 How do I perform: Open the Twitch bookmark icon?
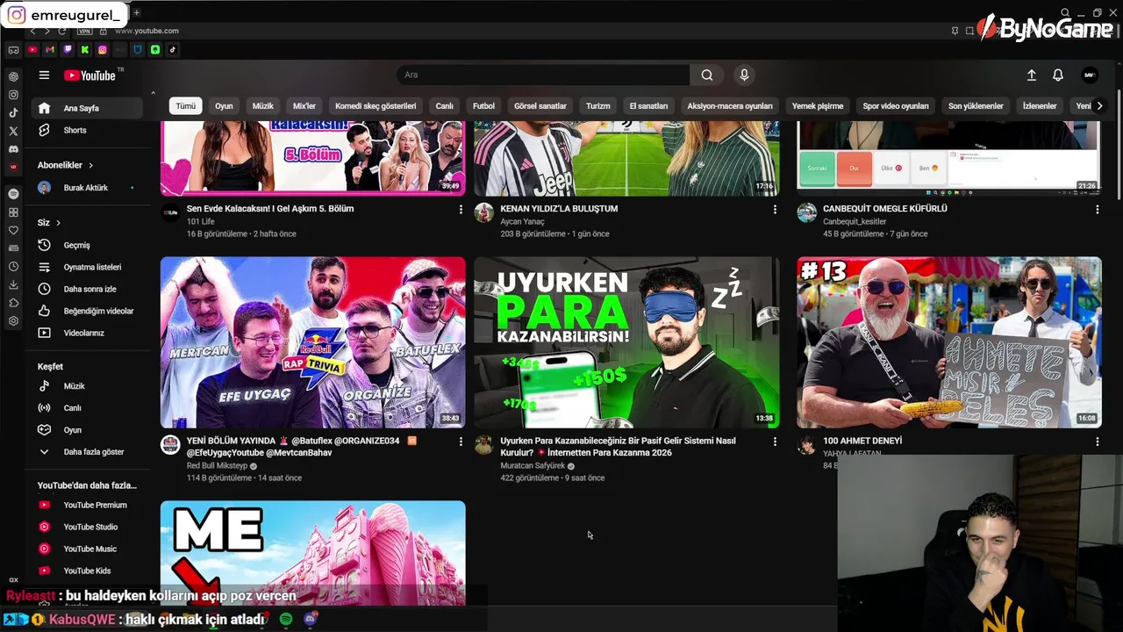[x=68, y=50]
